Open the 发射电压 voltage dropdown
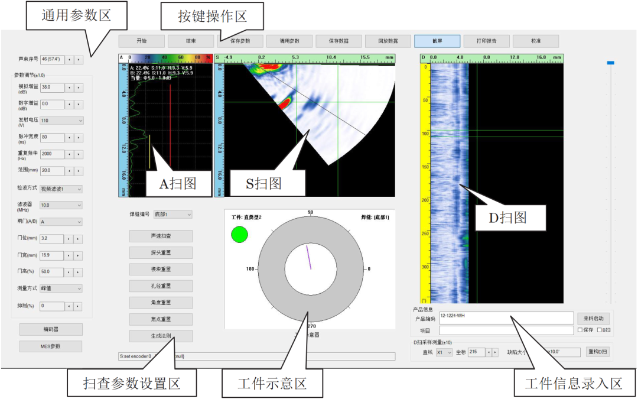 pyautogui.click(x=62, y=121)
